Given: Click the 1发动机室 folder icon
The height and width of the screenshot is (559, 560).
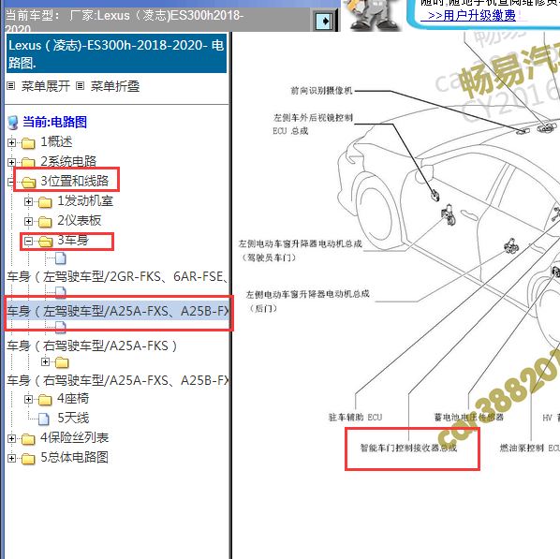Looking at the screenshot, I should 45,202.
